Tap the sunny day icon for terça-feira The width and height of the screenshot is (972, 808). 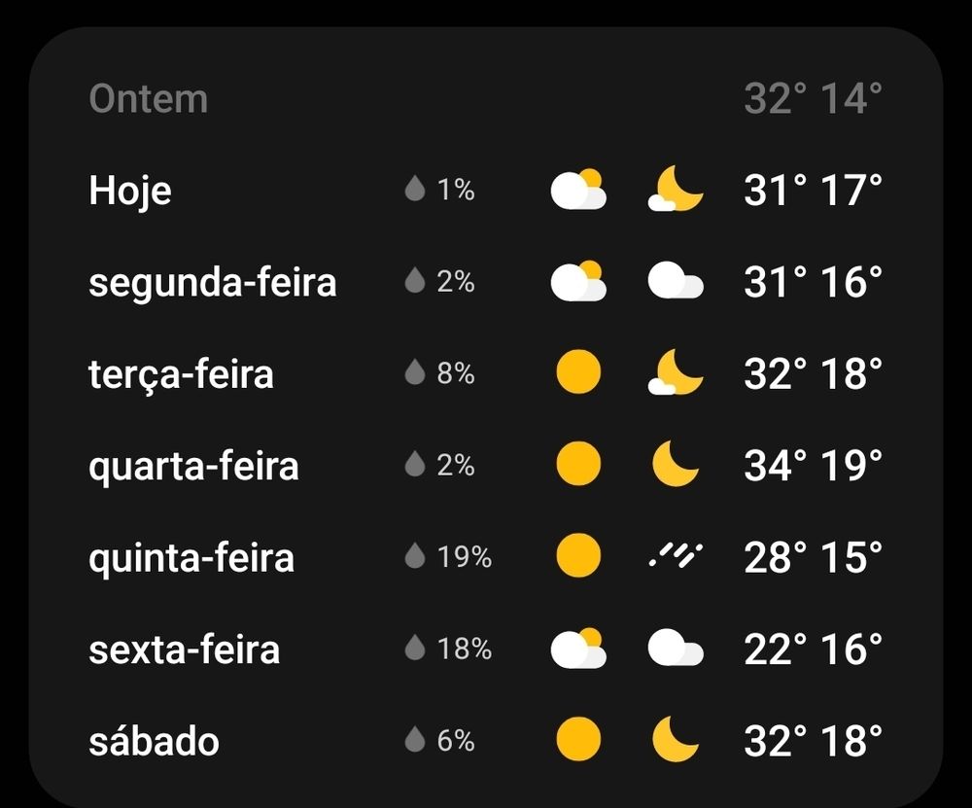point(578,372)
